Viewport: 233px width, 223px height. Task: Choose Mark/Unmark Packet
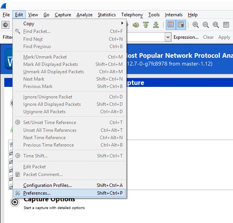70,57
